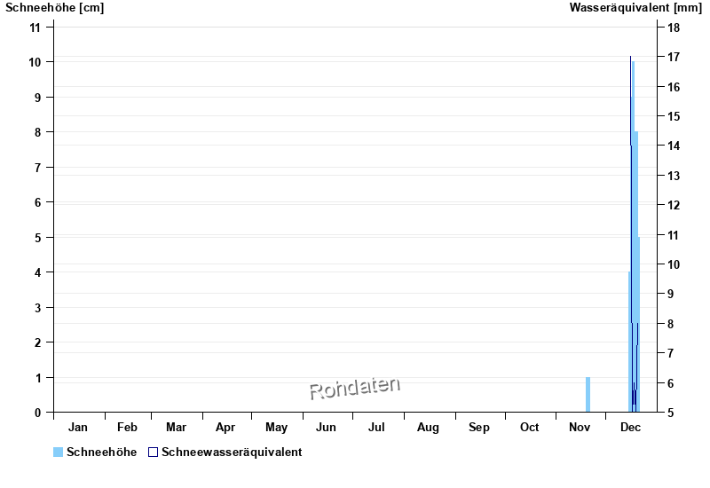Click the 14 tick on the right axis

click(x=674, y=146)
